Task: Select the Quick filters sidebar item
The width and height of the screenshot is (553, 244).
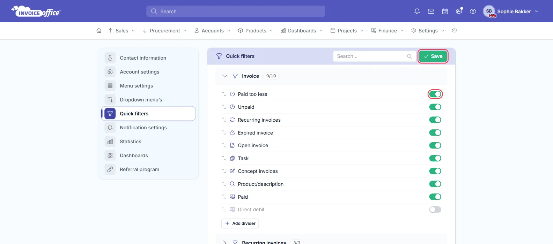Action: pos(148,114)
